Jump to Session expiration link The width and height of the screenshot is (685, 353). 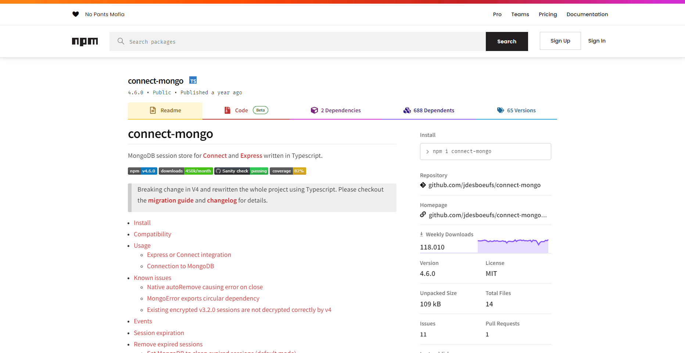click(x=159, y=333)
